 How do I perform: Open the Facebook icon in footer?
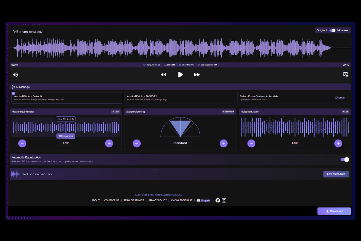218,200
